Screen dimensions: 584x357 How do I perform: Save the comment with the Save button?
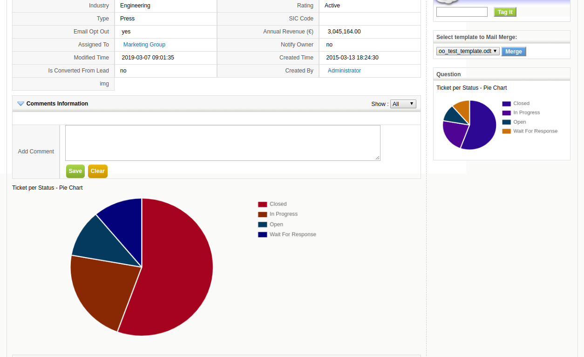tap(75, 171)
